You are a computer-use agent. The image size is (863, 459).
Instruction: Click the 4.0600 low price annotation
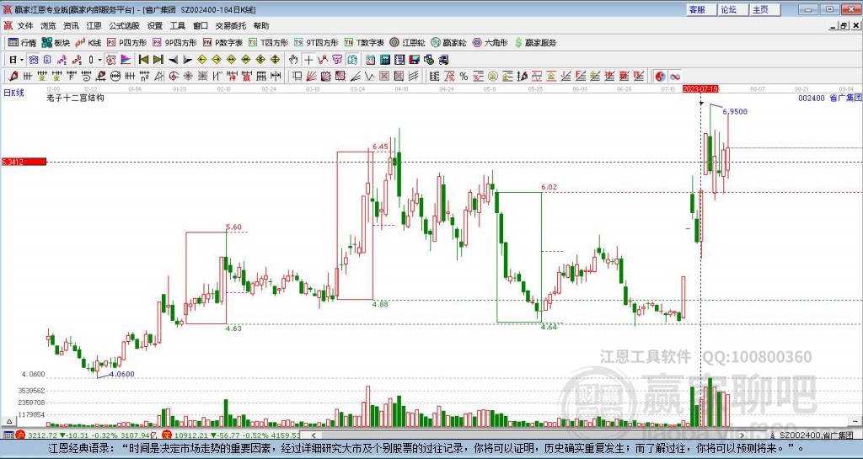click(122, 374)
